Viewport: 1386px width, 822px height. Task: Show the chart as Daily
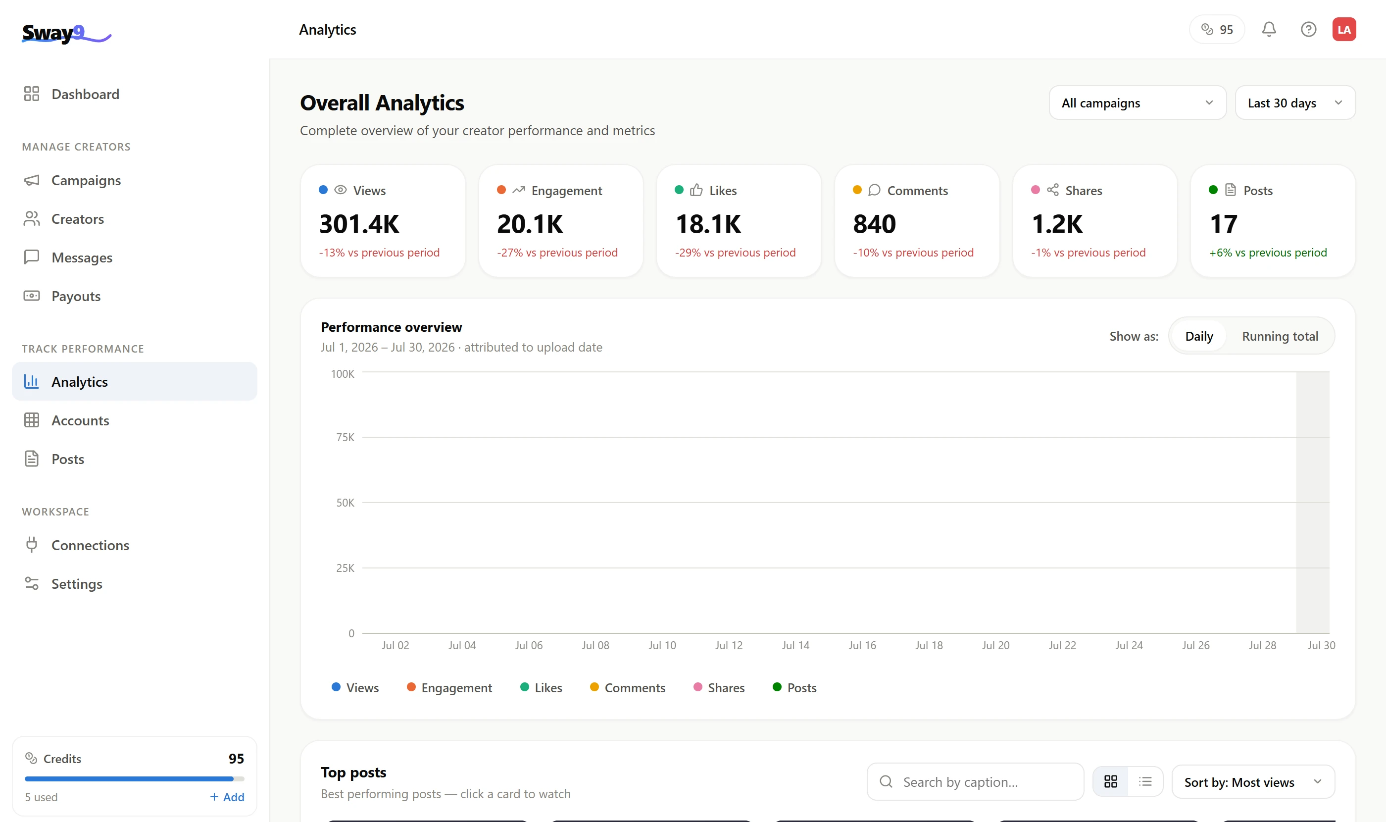[x=1199, y=336]
